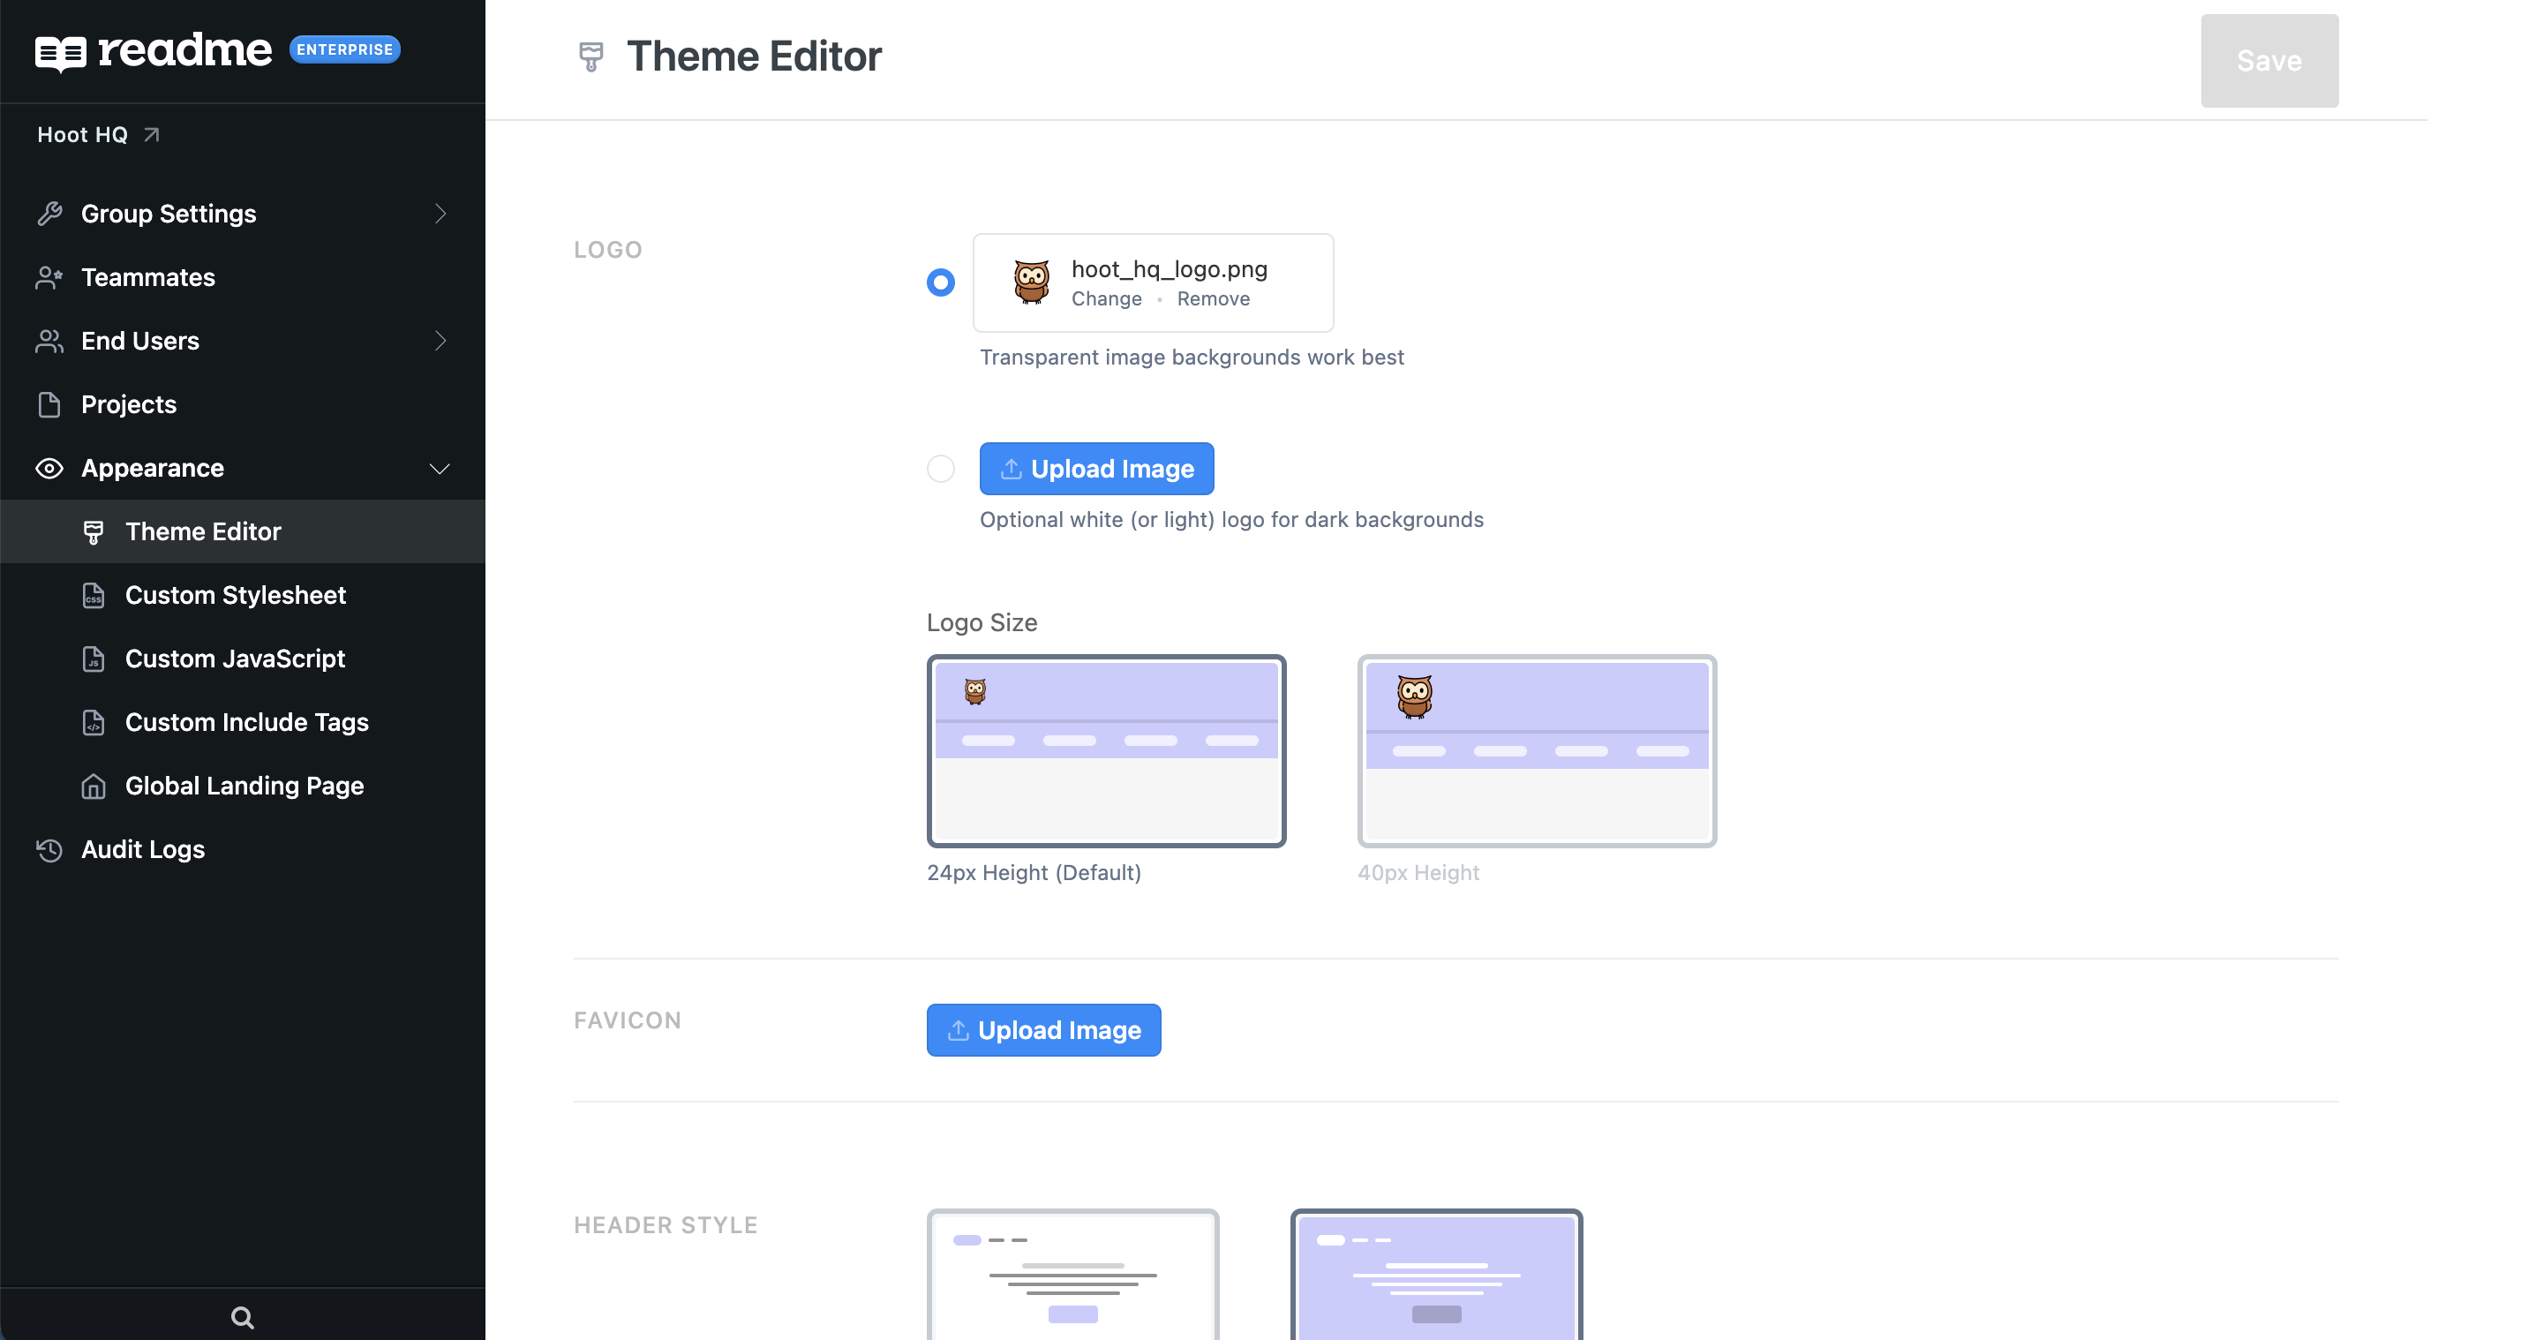2535x1340 pixels.
Task: Select the dark-background logo radio button
Action: pos(940,469)
